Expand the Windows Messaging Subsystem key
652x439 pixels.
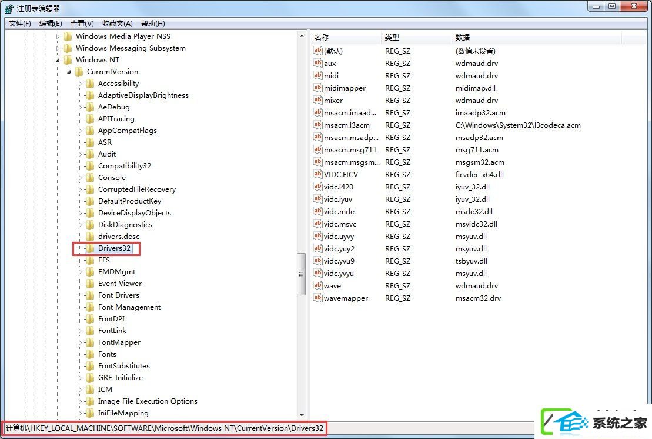58,48
